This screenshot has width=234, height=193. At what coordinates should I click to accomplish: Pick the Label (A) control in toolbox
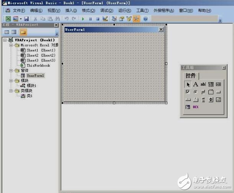coord(195,84)
